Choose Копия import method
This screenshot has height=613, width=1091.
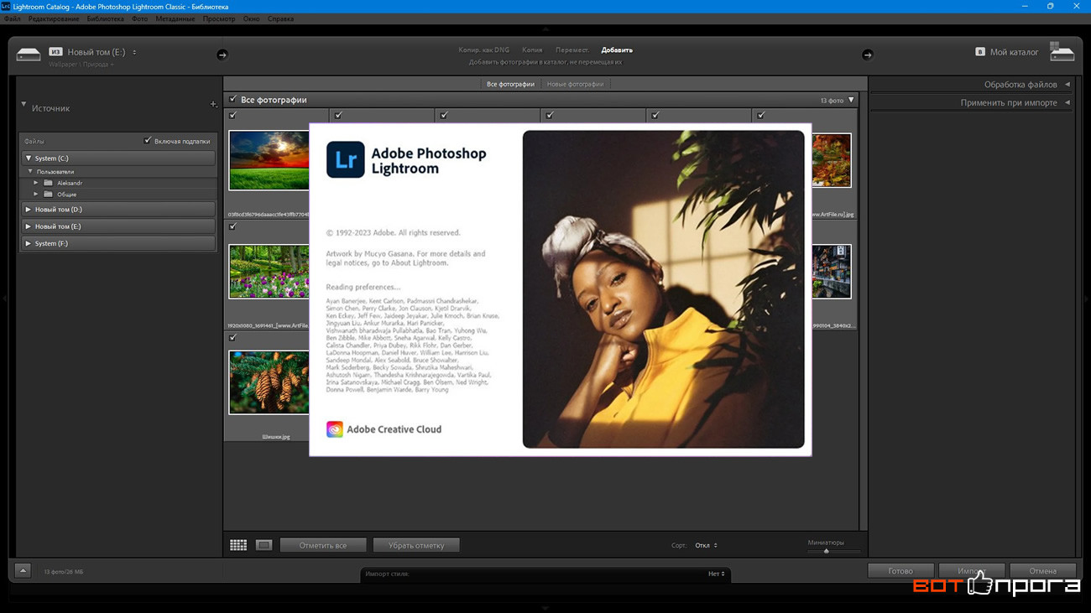532,50
